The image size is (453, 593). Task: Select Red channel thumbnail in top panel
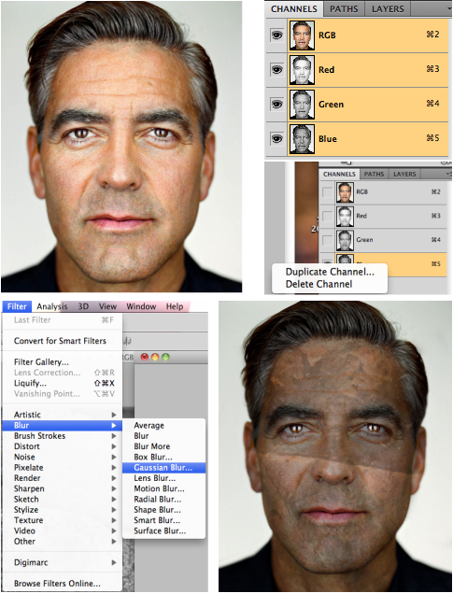(x=302, y=70)
